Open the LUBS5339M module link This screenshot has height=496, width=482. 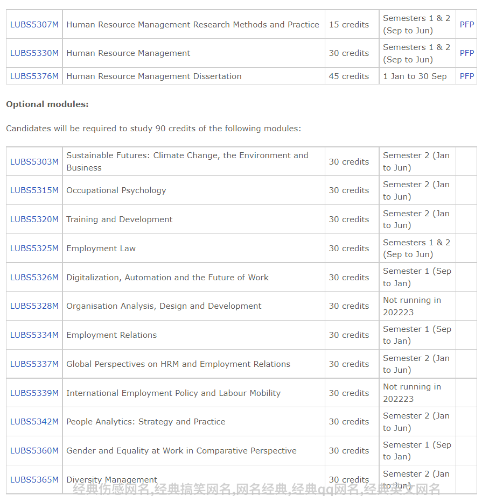coord(34,393)
